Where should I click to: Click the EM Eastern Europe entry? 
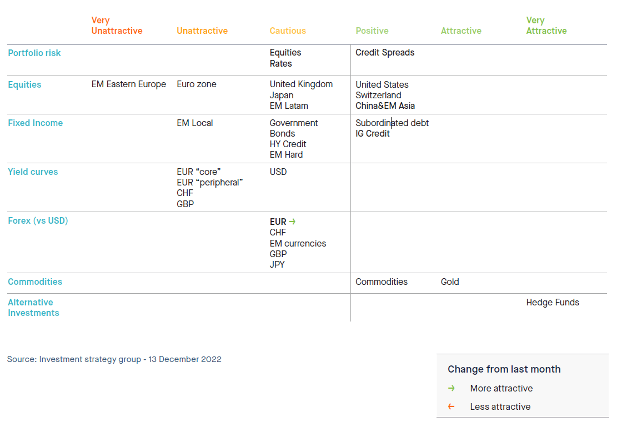(129, 84)
